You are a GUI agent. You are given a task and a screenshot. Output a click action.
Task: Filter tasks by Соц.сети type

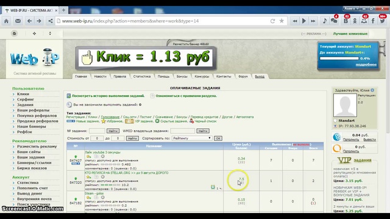pyautogui.click(x=130, y=117)
